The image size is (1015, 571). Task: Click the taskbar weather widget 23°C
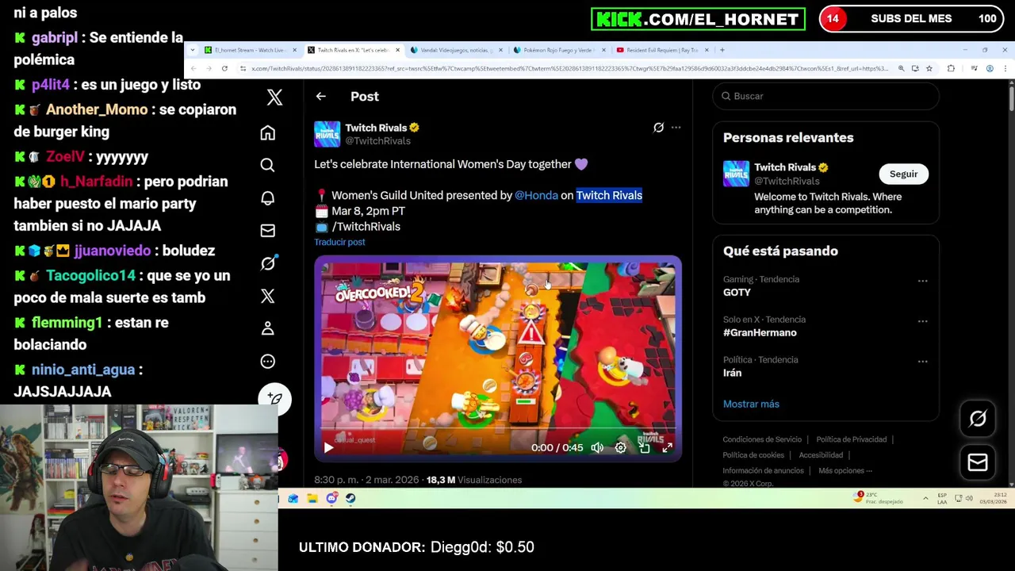click(876, 498)
